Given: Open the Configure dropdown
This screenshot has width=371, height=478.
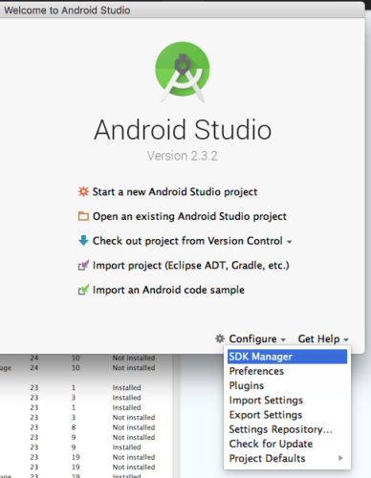Looking at the screenshot, I should pyautogui.click(x=257, y=338).
